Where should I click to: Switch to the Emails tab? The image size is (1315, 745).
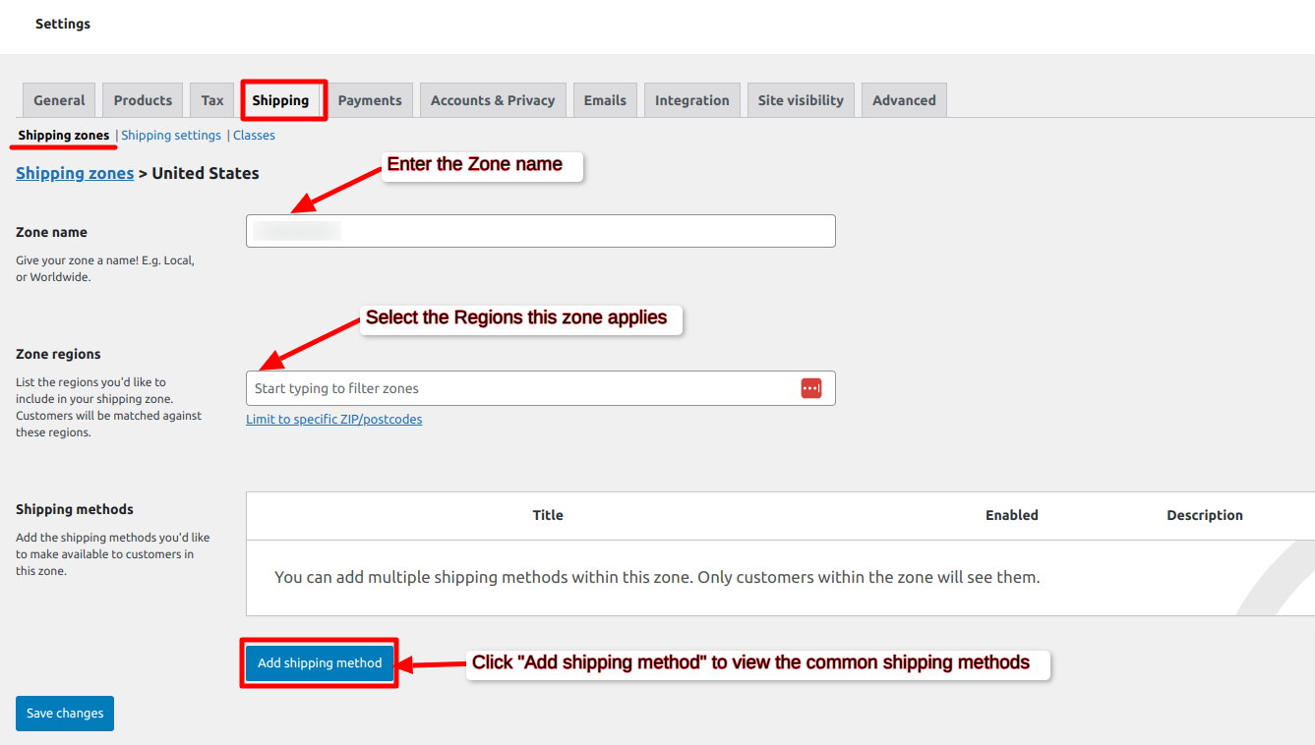click(x=605, y=99)
